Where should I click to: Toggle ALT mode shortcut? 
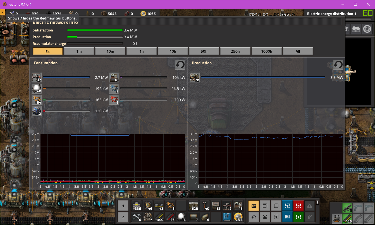click(x=254, y=206)
